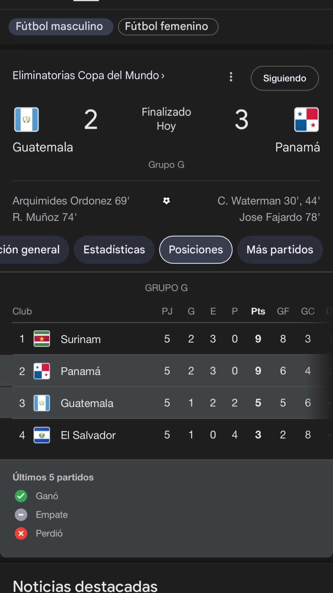Select the El Salvador flag in standings
This screenshot has height=593, width=333.
coord(42,435)
